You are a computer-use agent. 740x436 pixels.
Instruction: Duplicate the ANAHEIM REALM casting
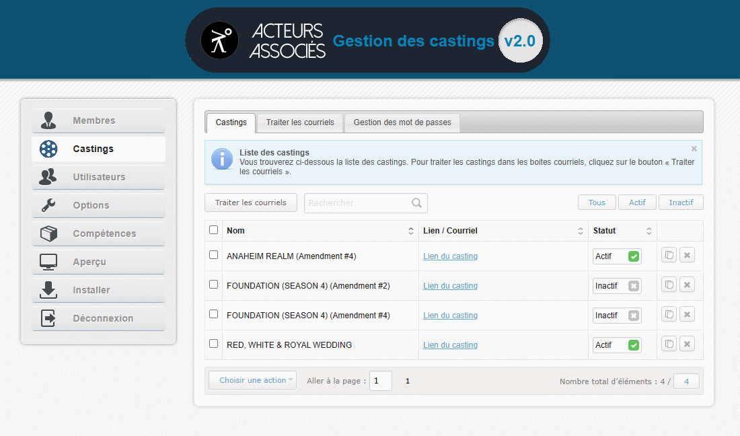point(669,255)
